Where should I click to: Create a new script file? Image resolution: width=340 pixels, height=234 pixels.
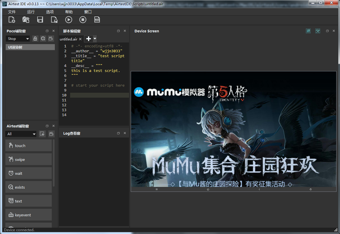coord(12,20)
